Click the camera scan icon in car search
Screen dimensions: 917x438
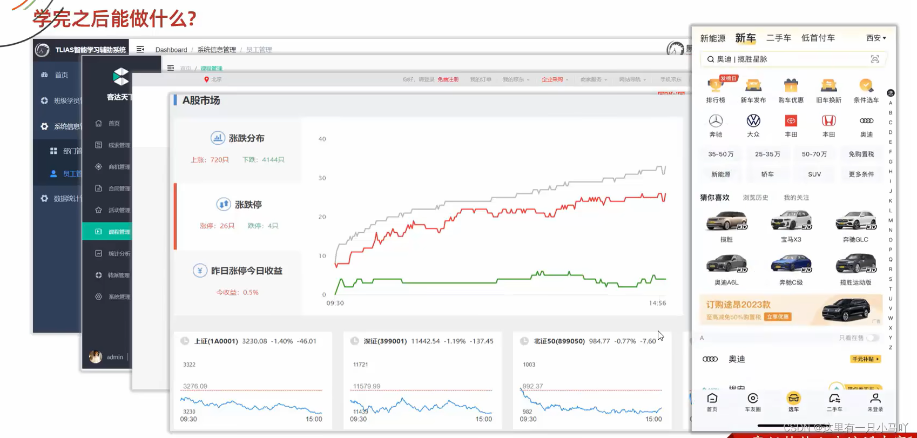(x=875, y=59)
